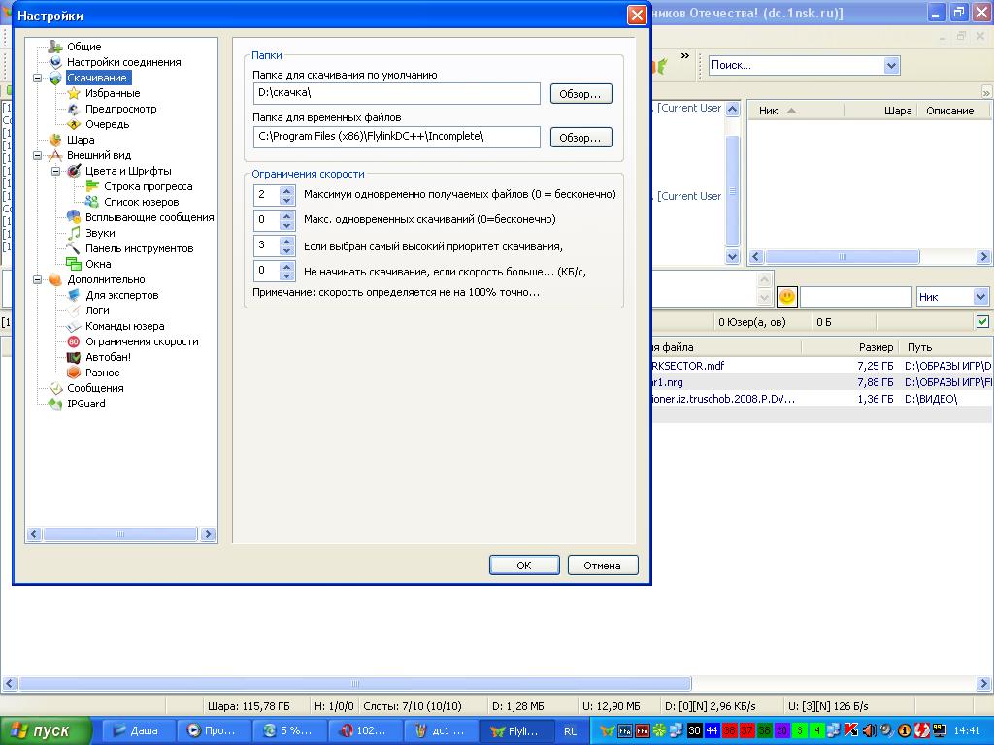This screenshot has width=994, height=745.
Task: Open the Логи settings page
Action: click(97, 310)
